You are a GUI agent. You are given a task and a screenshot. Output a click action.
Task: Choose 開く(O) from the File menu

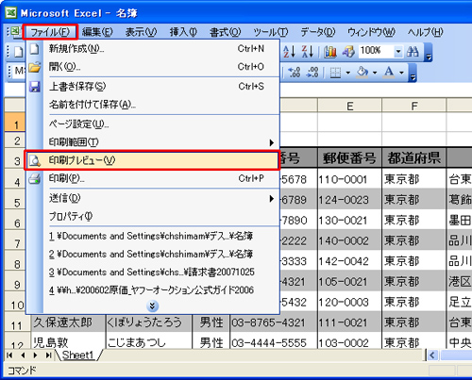pyautogui.click(x=153, y=67)
